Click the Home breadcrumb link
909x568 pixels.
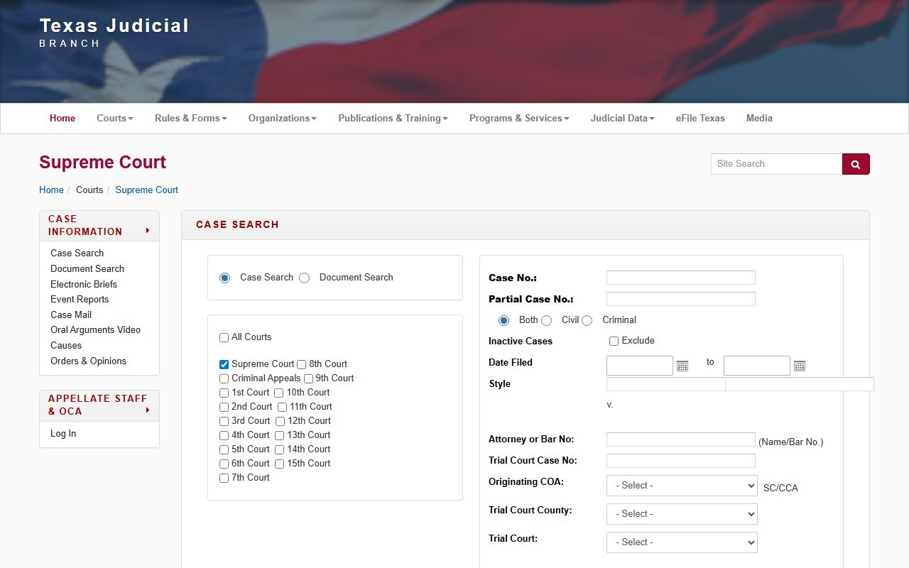(x=51, y=190)
